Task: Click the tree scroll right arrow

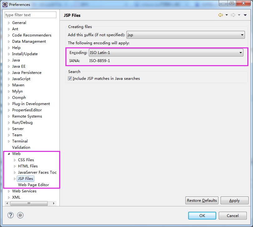Action: 54,203
